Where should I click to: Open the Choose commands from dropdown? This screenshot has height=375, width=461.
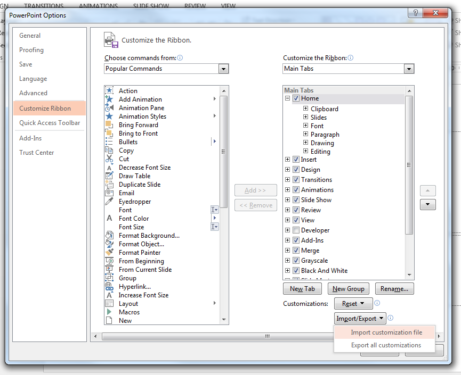click(223, 69)
